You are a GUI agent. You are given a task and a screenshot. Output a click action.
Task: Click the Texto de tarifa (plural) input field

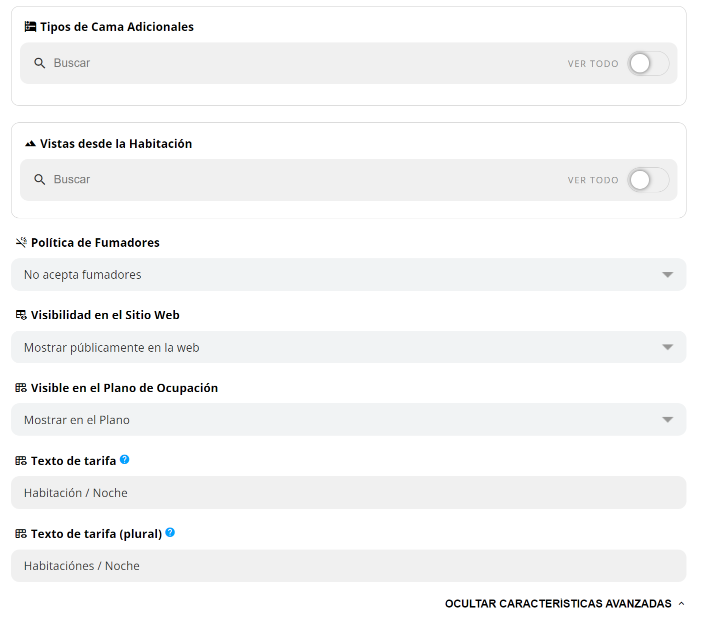tap(348, 566)
